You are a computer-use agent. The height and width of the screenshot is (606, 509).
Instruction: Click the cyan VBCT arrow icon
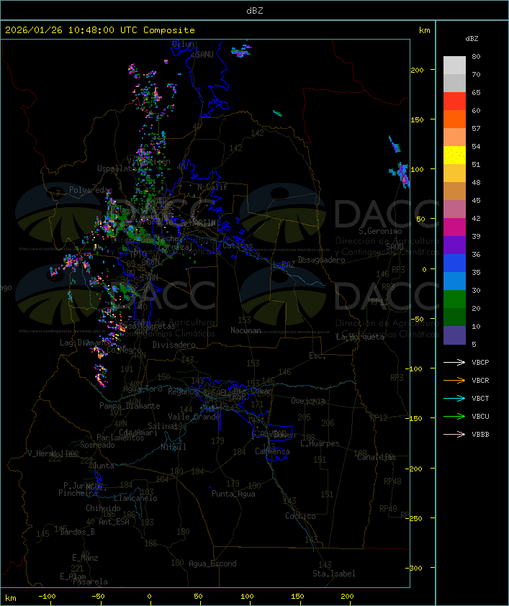(x=454, y=399)
